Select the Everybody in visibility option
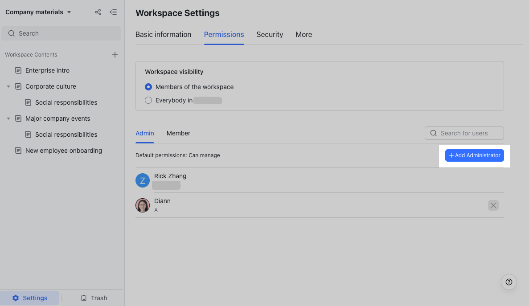The height and width of the screenshot is (306, 529). click(148, 100)
